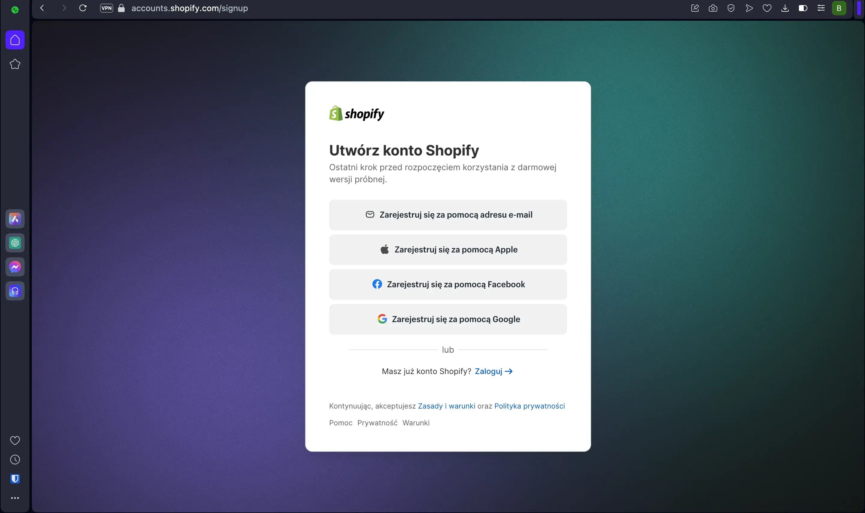The image size is (865, 513).
Task: Open the Zasady i warunki link
Action: 447,406
